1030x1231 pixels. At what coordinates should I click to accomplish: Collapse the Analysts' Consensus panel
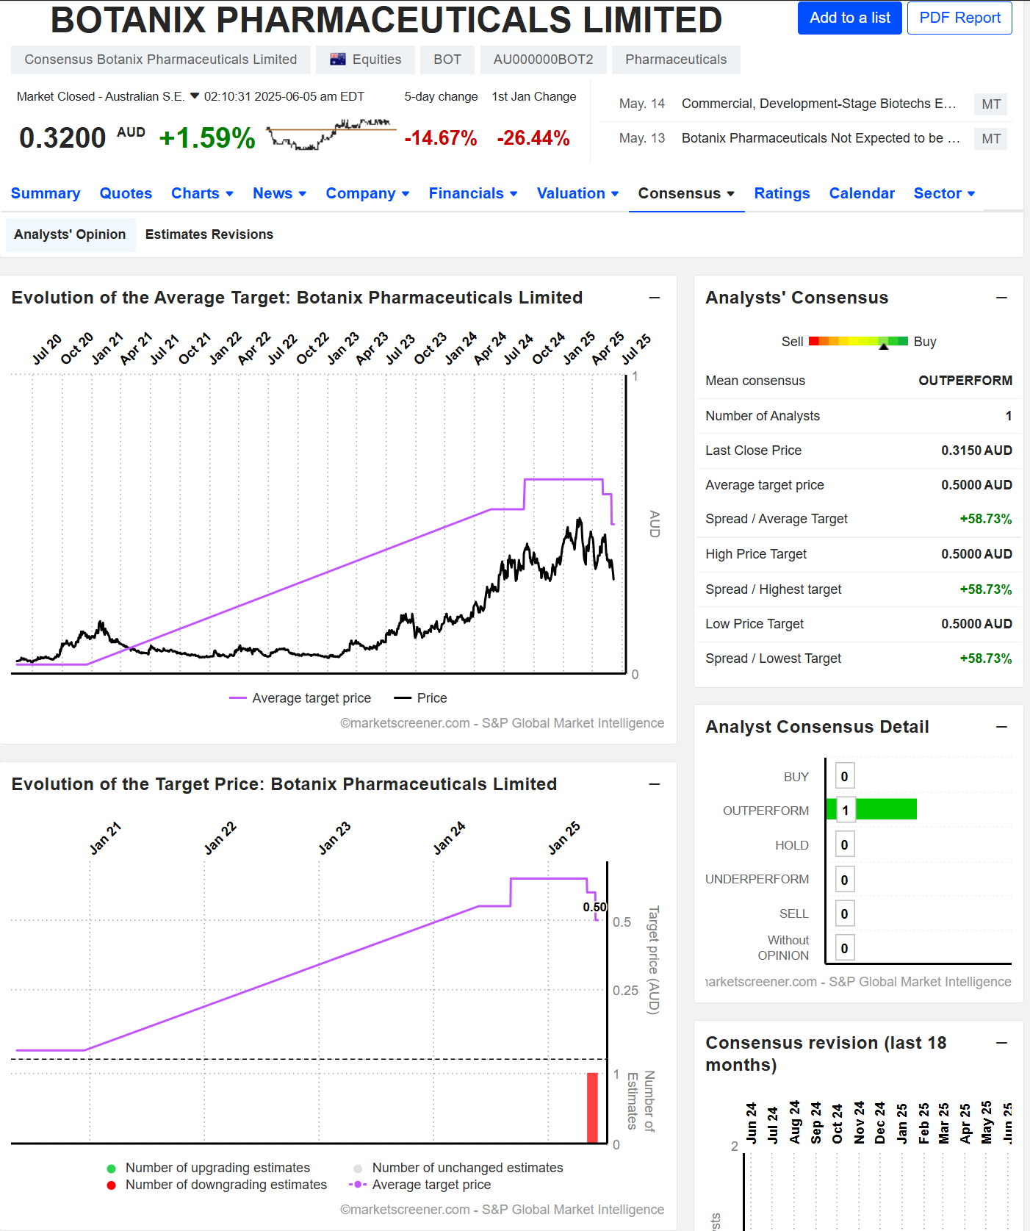point(1001,298)
